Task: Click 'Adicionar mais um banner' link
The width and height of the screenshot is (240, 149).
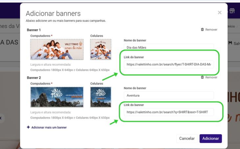Action: pyautogui.click(x=49, y=127)
